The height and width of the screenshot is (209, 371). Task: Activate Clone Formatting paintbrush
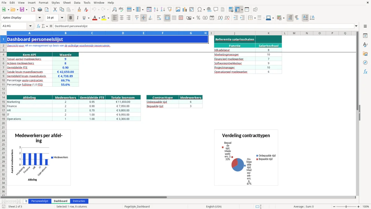[x=79, y=10]
